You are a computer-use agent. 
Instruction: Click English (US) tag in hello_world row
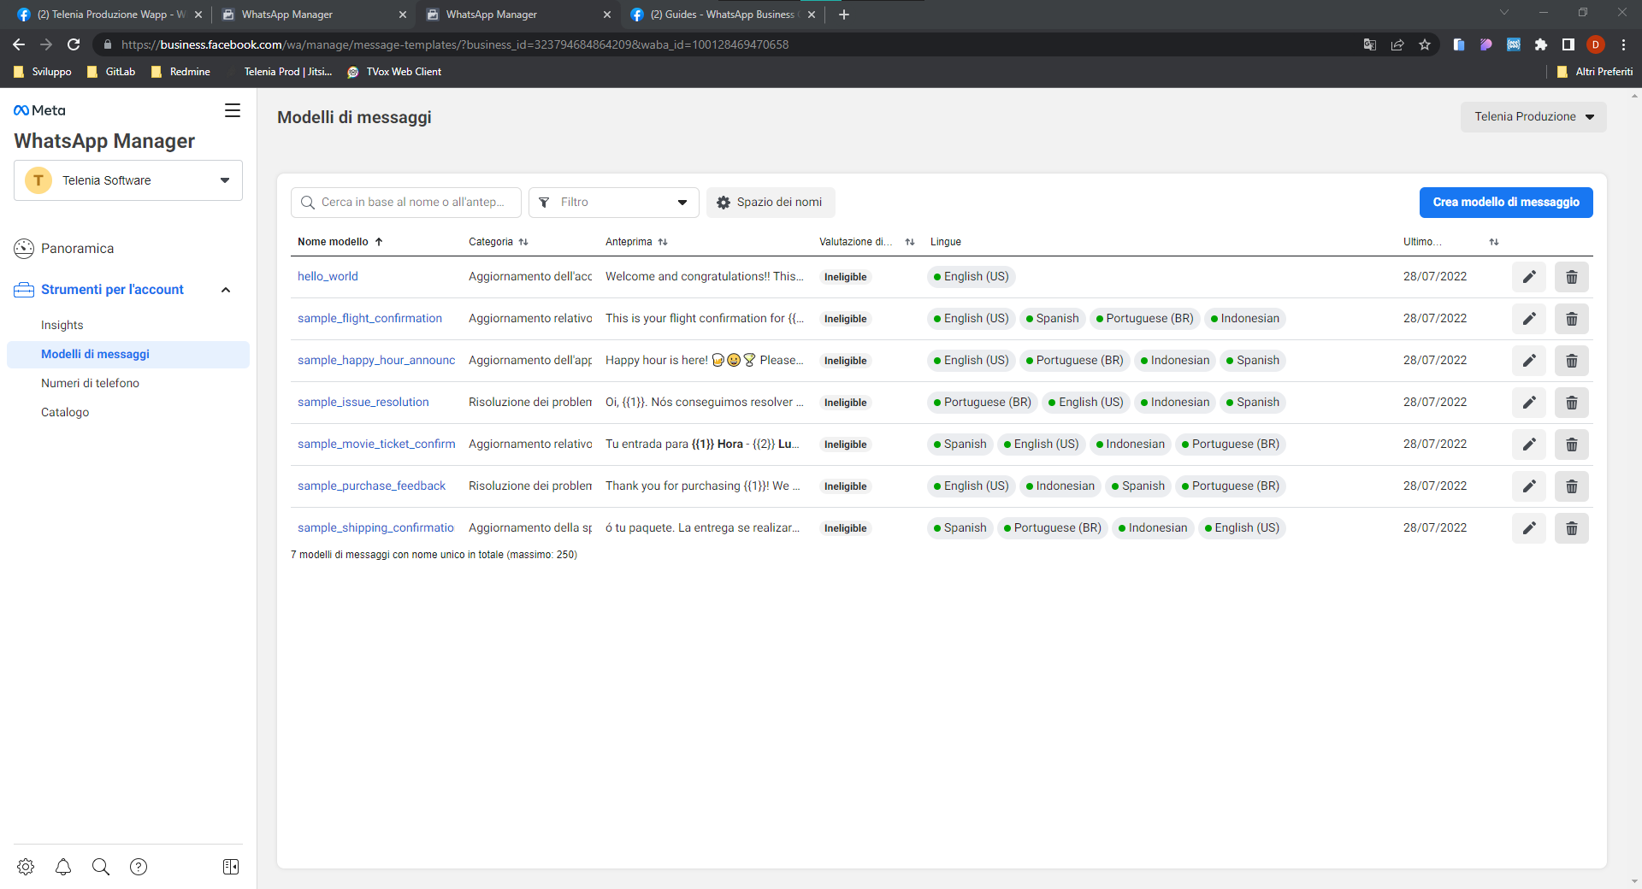coord(972,277)
